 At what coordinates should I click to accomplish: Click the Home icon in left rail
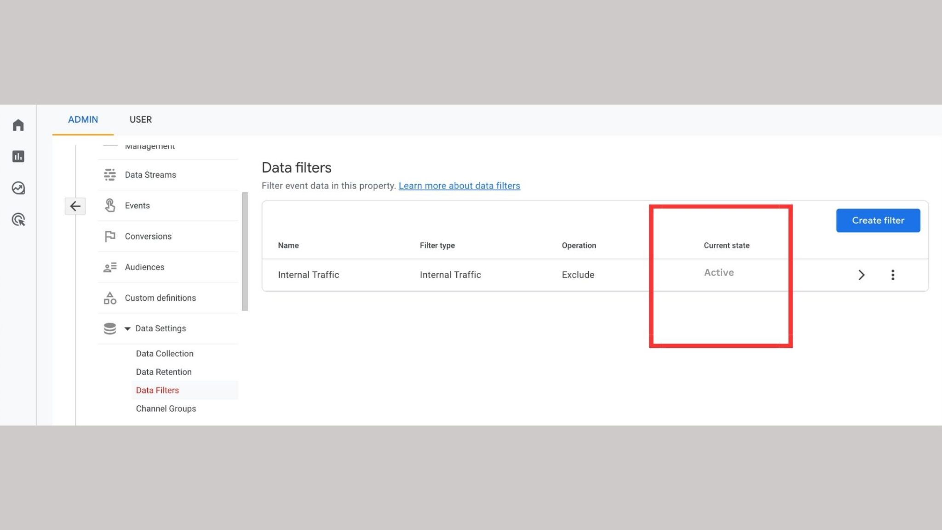(x=18, y=125)
